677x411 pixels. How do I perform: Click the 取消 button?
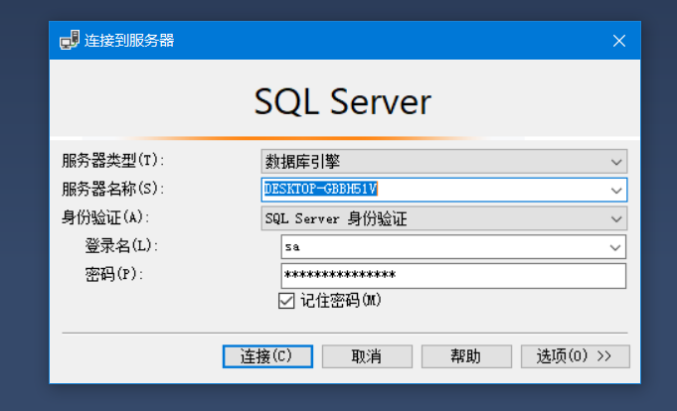point(367,356)
